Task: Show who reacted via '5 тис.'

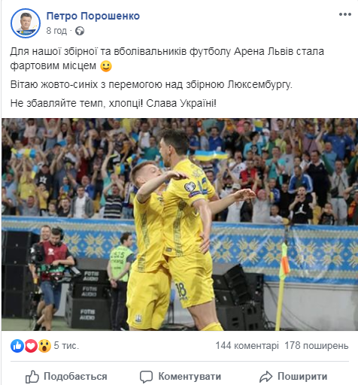Action: (66, 346)
